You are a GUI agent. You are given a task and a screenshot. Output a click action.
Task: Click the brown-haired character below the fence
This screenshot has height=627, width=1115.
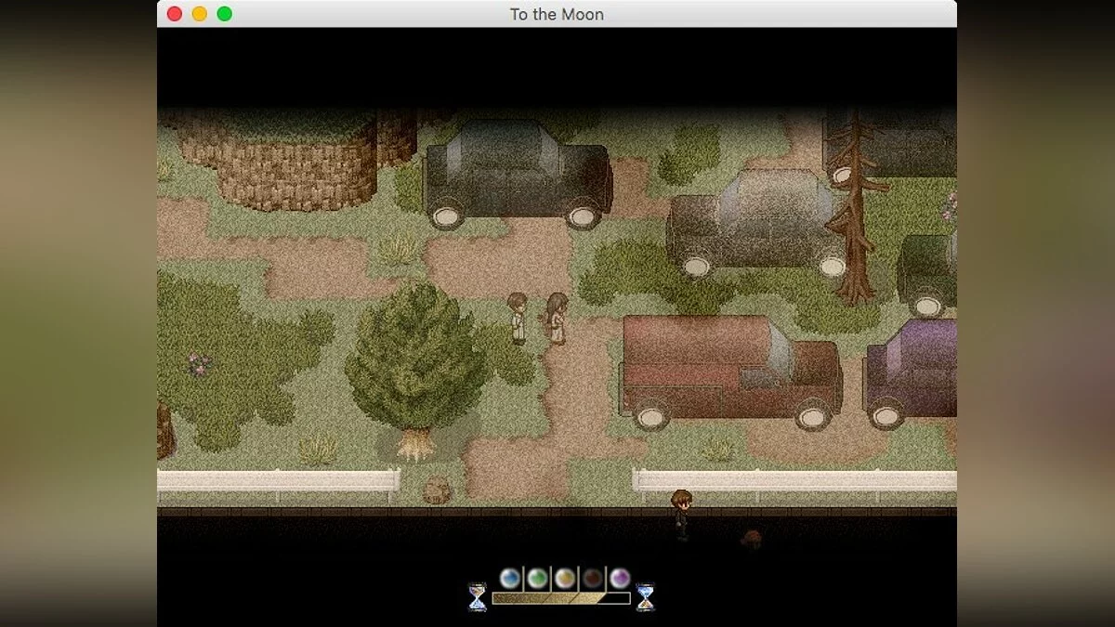(682, 514)
